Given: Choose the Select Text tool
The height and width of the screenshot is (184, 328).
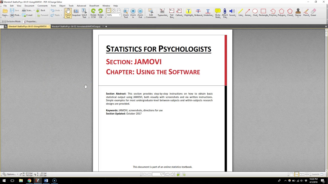Looking at the screenshot, I should pyautogui.click(x=84, y=13).
